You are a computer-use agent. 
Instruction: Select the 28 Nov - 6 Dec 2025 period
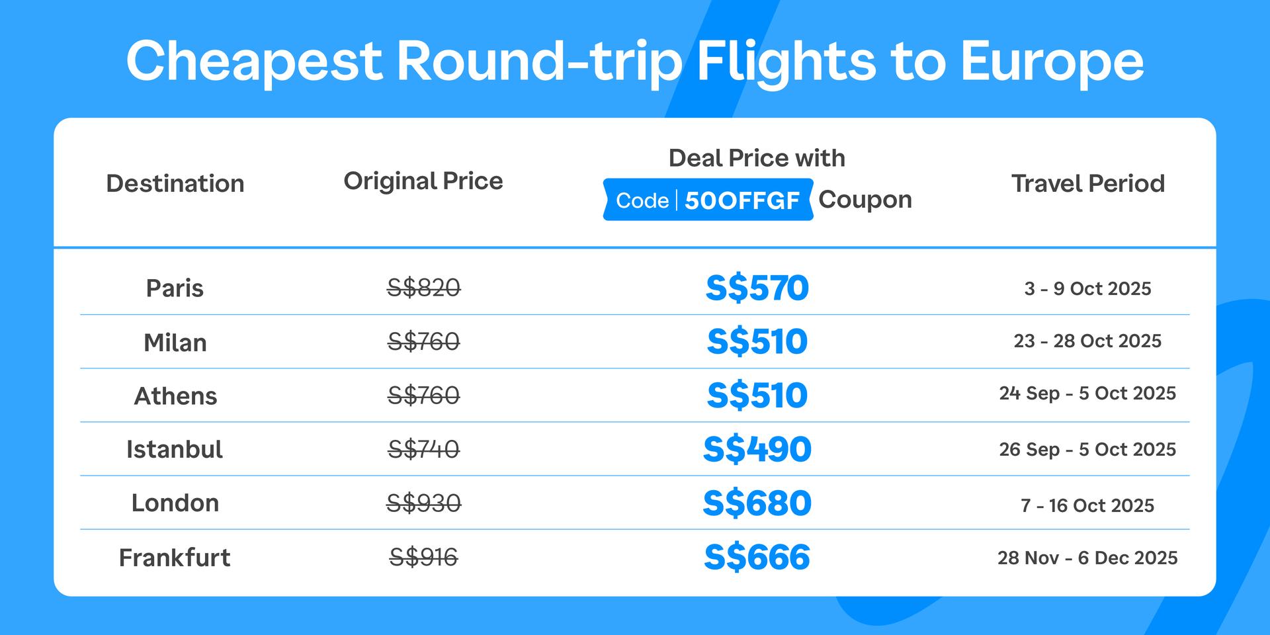click(x=1088, y=558)
